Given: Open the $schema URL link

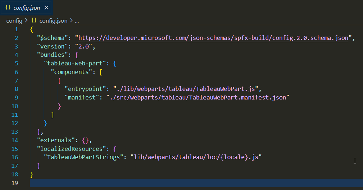Looking at the screenshot, I should point(213,38).
